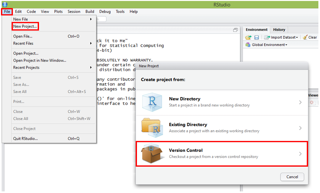Image resolution: width=320 pixels, height=193 pixels.
Task: Open the Session menu
Action: coord(74,12)
